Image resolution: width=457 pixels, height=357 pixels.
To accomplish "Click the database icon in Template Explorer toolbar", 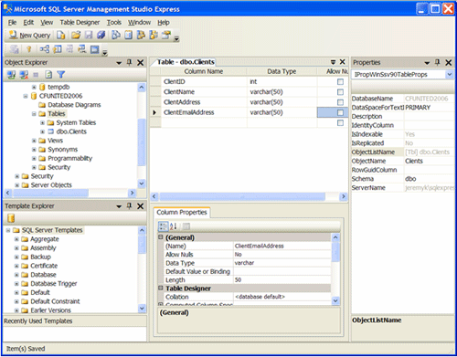I will (11, 218).
